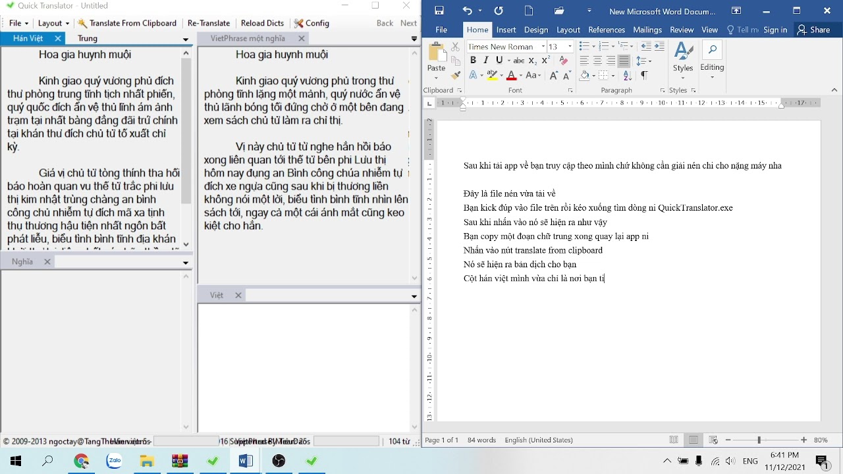Close the Việt pane tab
The image size is (843, 474).
pyautogui.click(x=238, y=296)
